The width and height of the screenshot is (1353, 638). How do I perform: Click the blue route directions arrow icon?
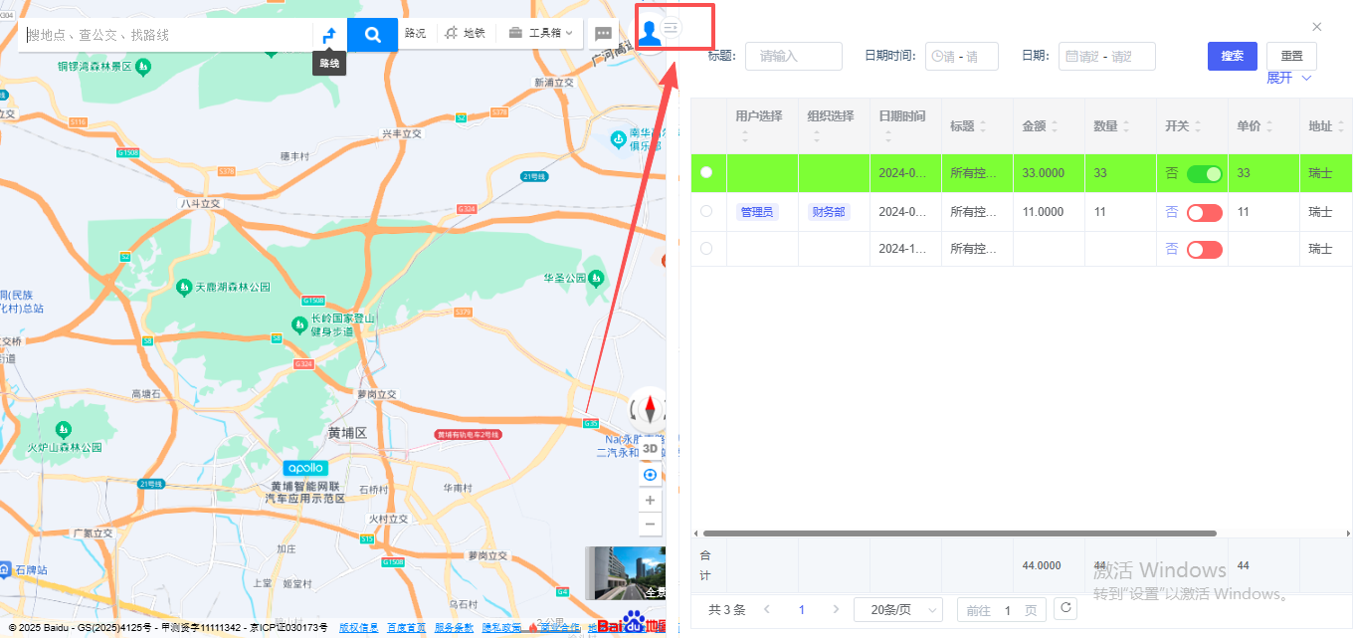[329, 35]
